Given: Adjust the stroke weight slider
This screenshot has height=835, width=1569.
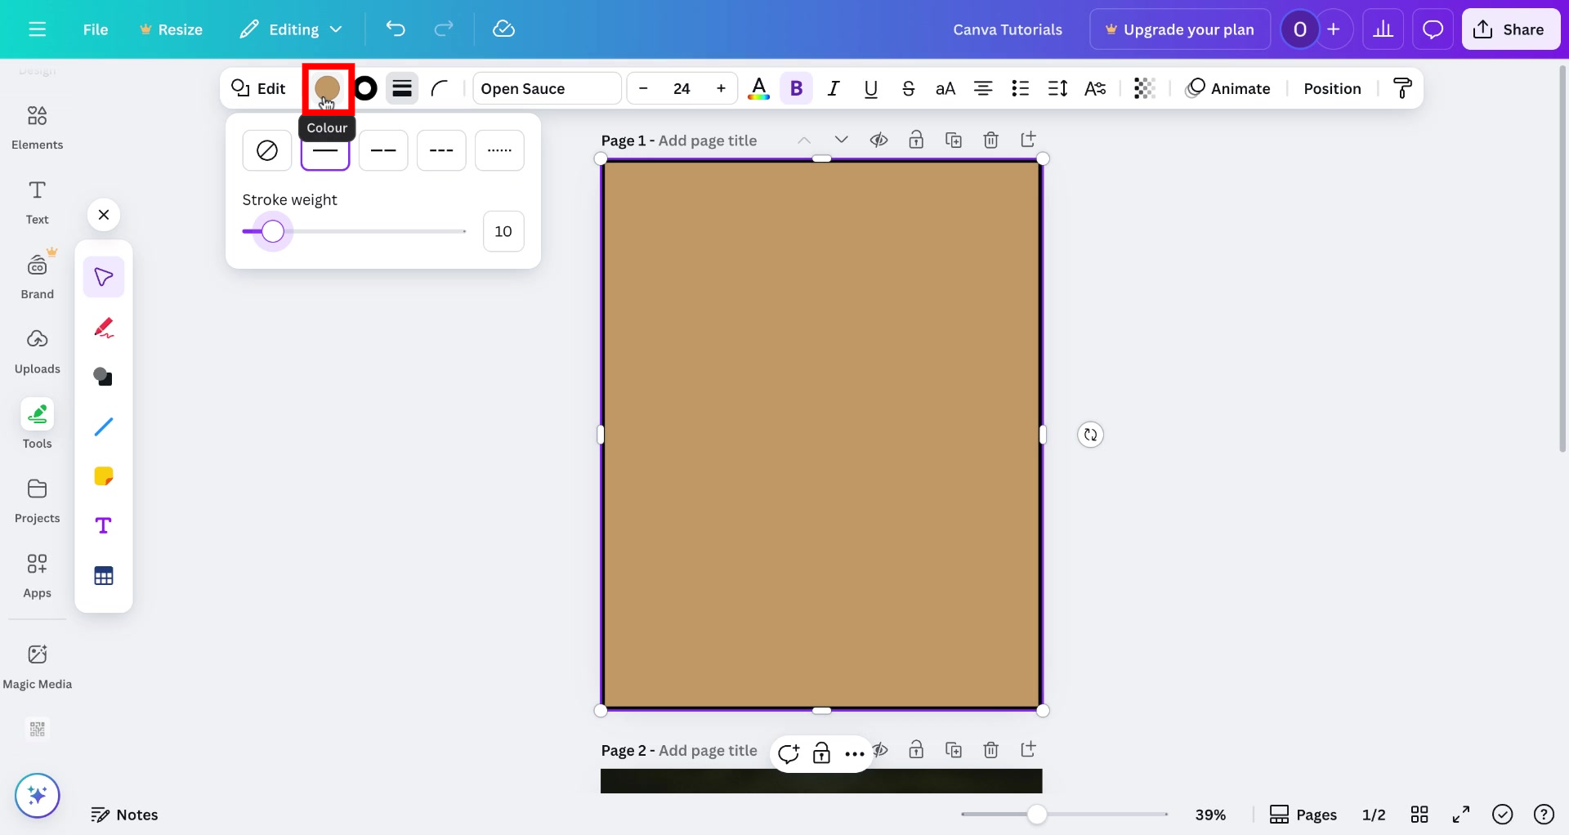Looking at the screenshot, I should 271,231.
